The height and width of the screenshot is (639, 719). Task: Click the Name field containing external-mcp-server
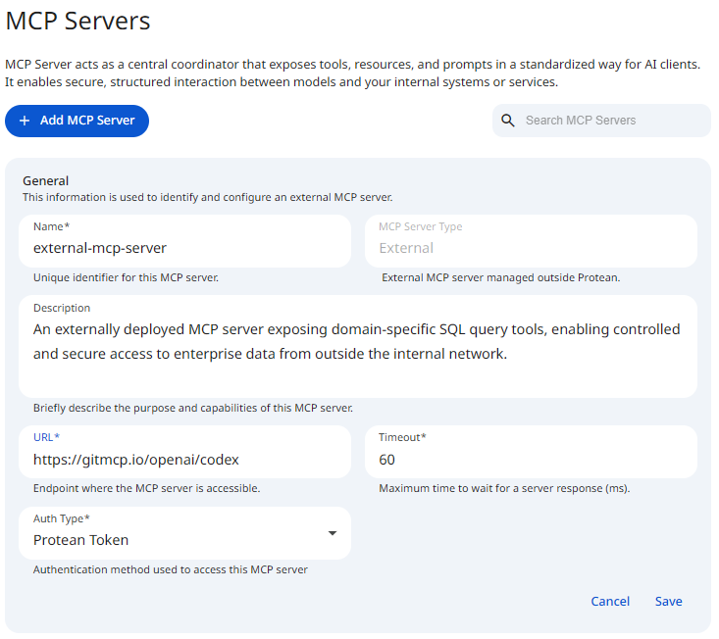[184, 248]
